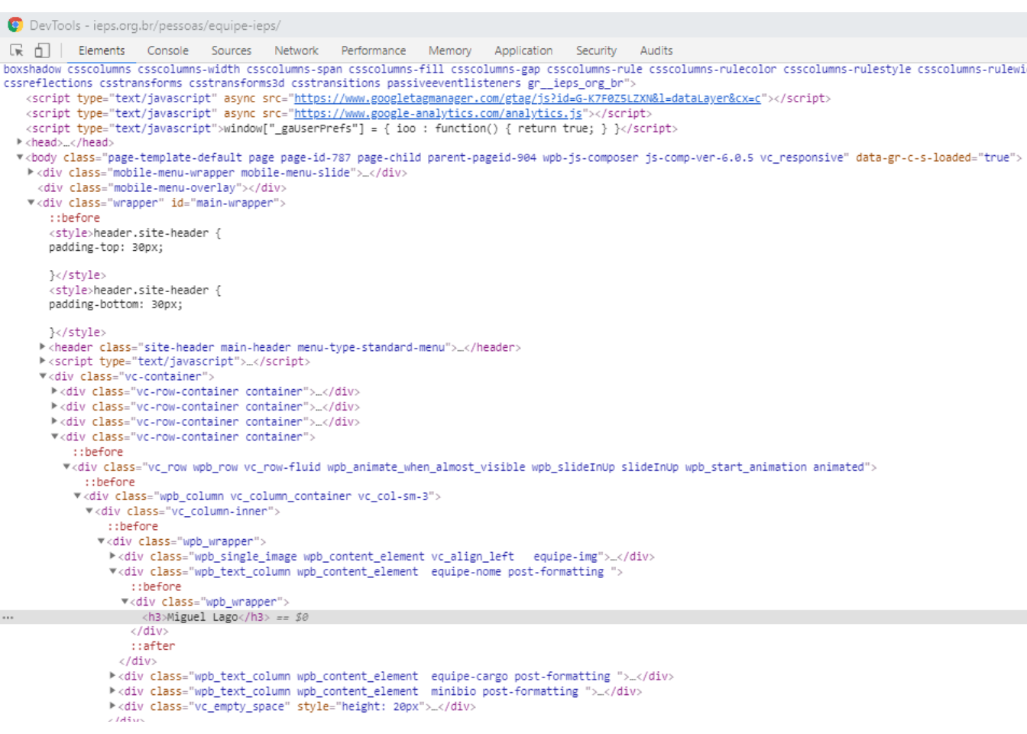
Task: Click the Chrome logo in title bar
Action: coord(15,25)
